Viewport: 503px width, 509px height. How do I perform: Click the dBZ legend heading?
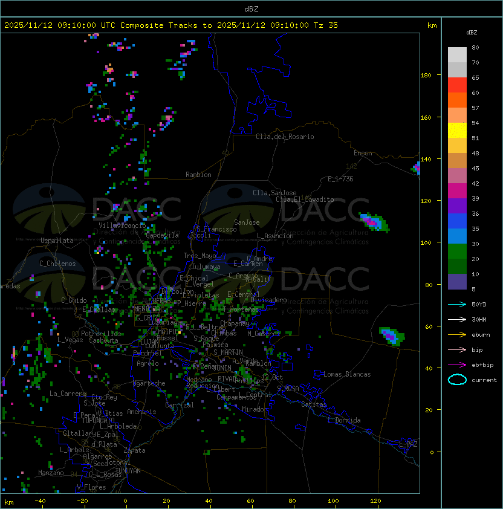pos(472,33)
